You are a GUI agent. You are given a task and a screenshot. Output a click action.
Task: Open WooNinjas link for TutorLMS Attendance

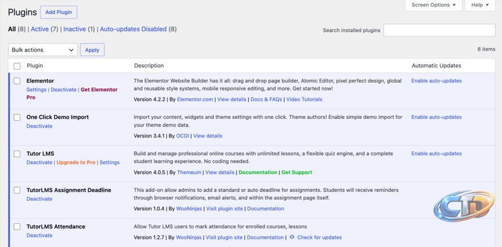[189, 237]
